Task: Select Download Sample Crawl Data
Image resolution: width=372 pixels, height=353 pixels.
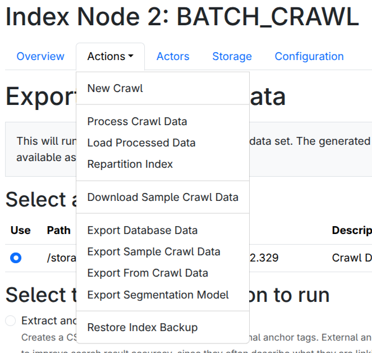Action: 163,198
